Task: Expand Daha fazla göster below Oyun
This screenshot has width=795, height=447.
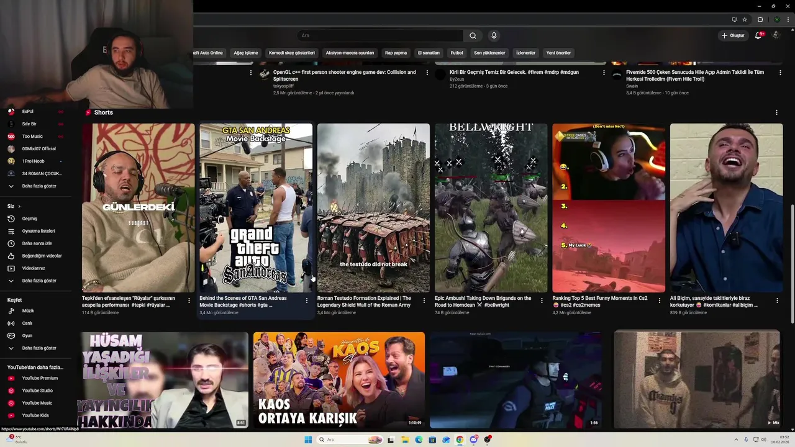Action: pyautogui.click(x=39, y=348)
